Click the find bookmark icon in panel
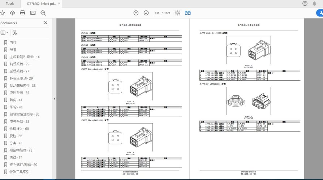Screen dimensions: 323x180 15,32
